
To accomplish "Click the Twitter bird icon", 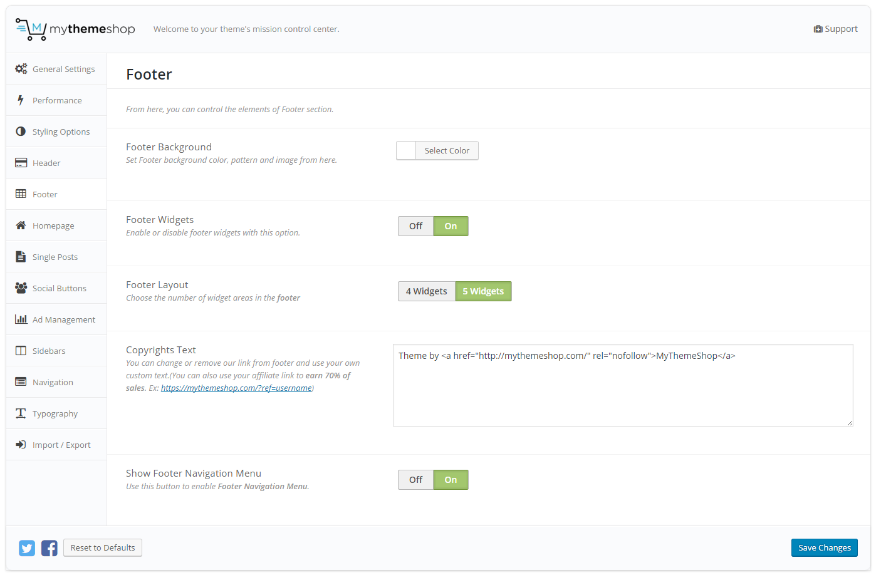I will (x=26, y=547).
